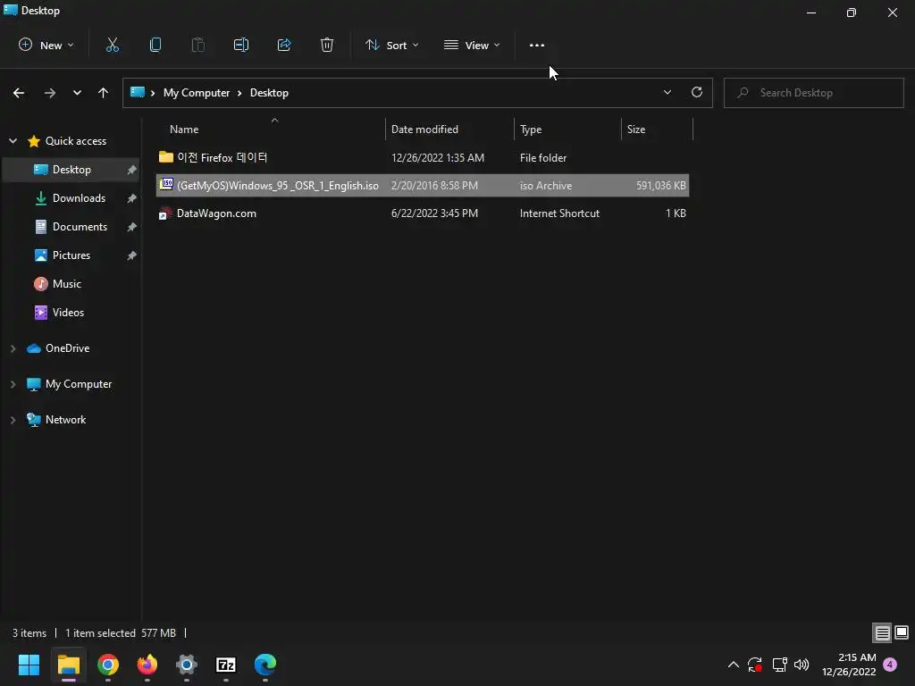Click the network tray icon
This screenshot has width=915, height=686.
tap(779, 665)
